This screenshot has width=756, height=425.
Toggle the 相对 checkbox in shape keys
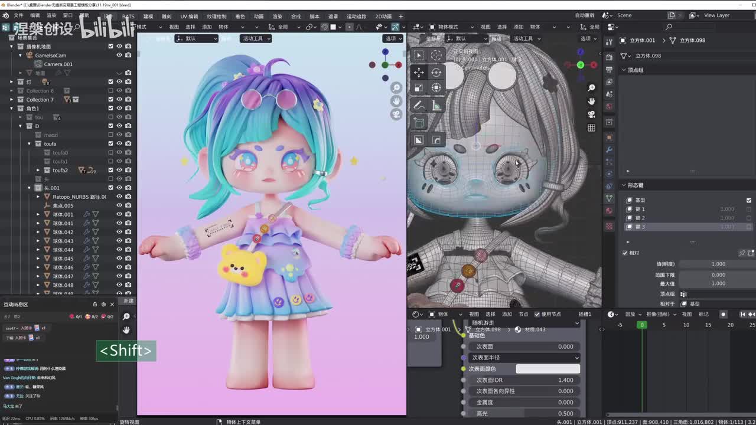[625, 253]
